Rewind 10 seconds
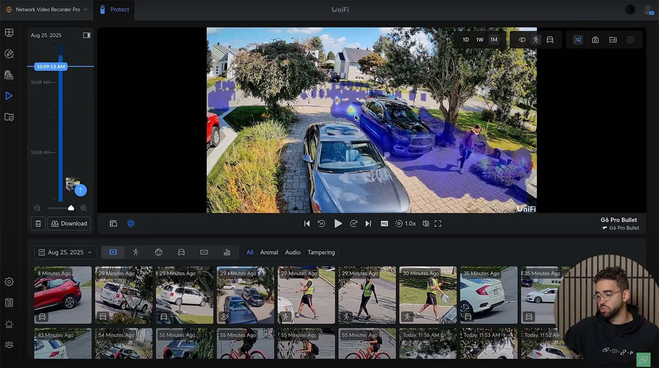The image size is (659, 368). [322, 224]
